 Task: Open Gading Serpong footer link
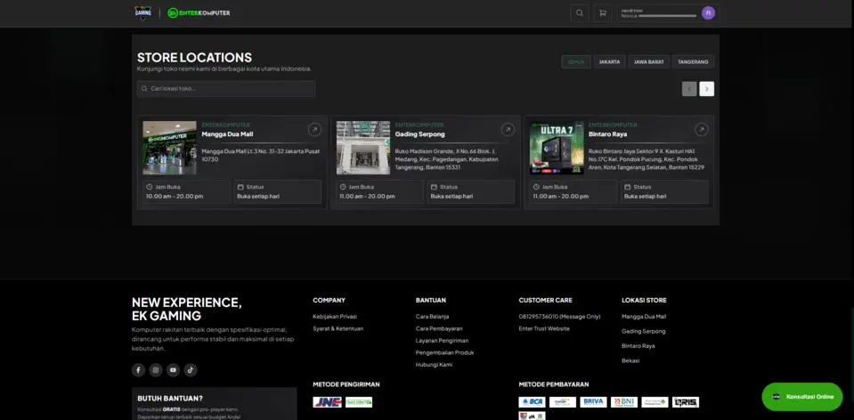point(643,331)
